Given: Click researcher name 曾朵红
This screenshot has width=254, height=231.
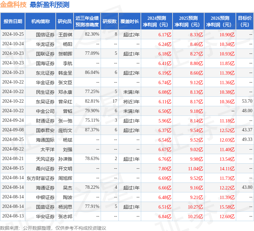Looking at the screenshot, I should (65, 102).
